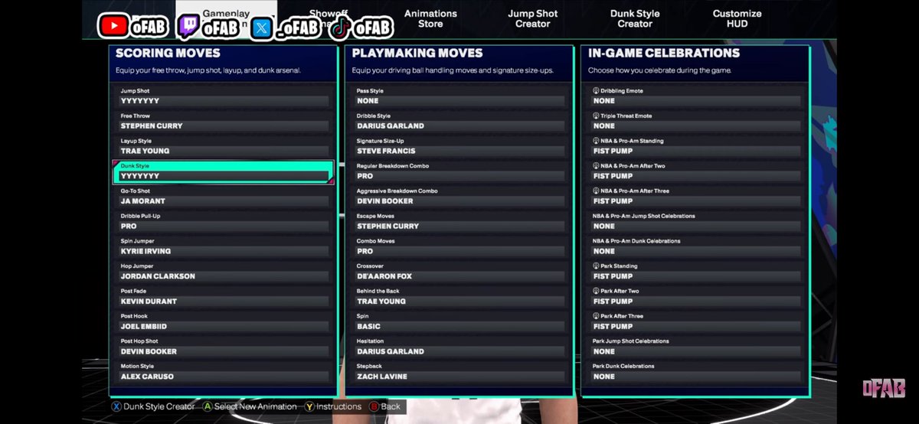Click the Back prompt label
Viewport: 919px width, 424px height.
[391, 406]
